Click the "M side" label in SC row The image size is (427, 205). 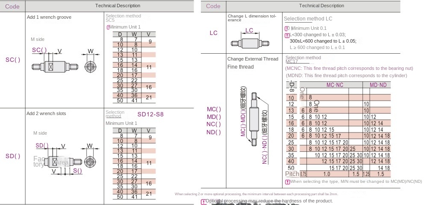(37, 39)
